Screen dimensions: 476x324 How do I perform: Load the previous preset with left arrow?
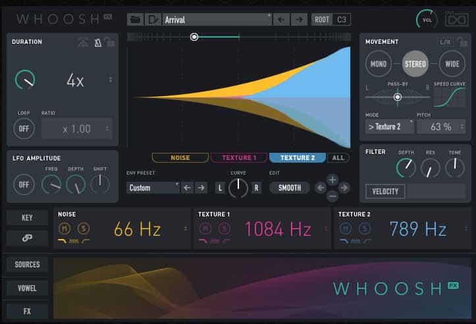[x=281, y=20]
